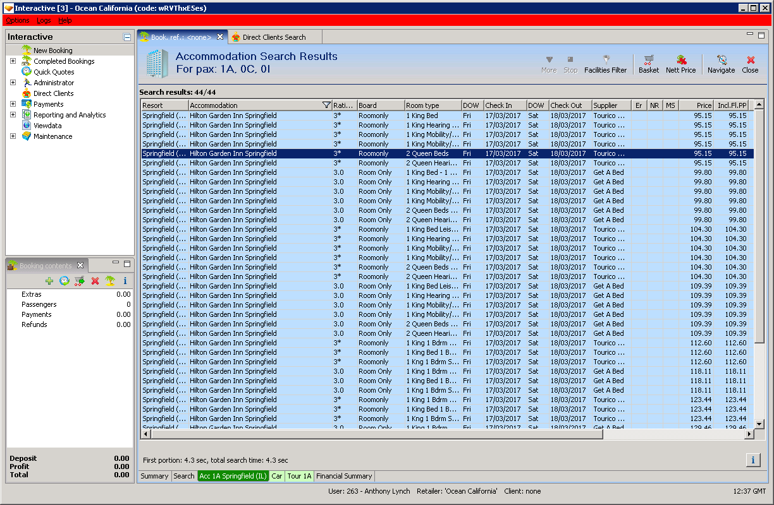
Task: Click the horizontal scrollbar right arrow
Action: pos(749,434)
